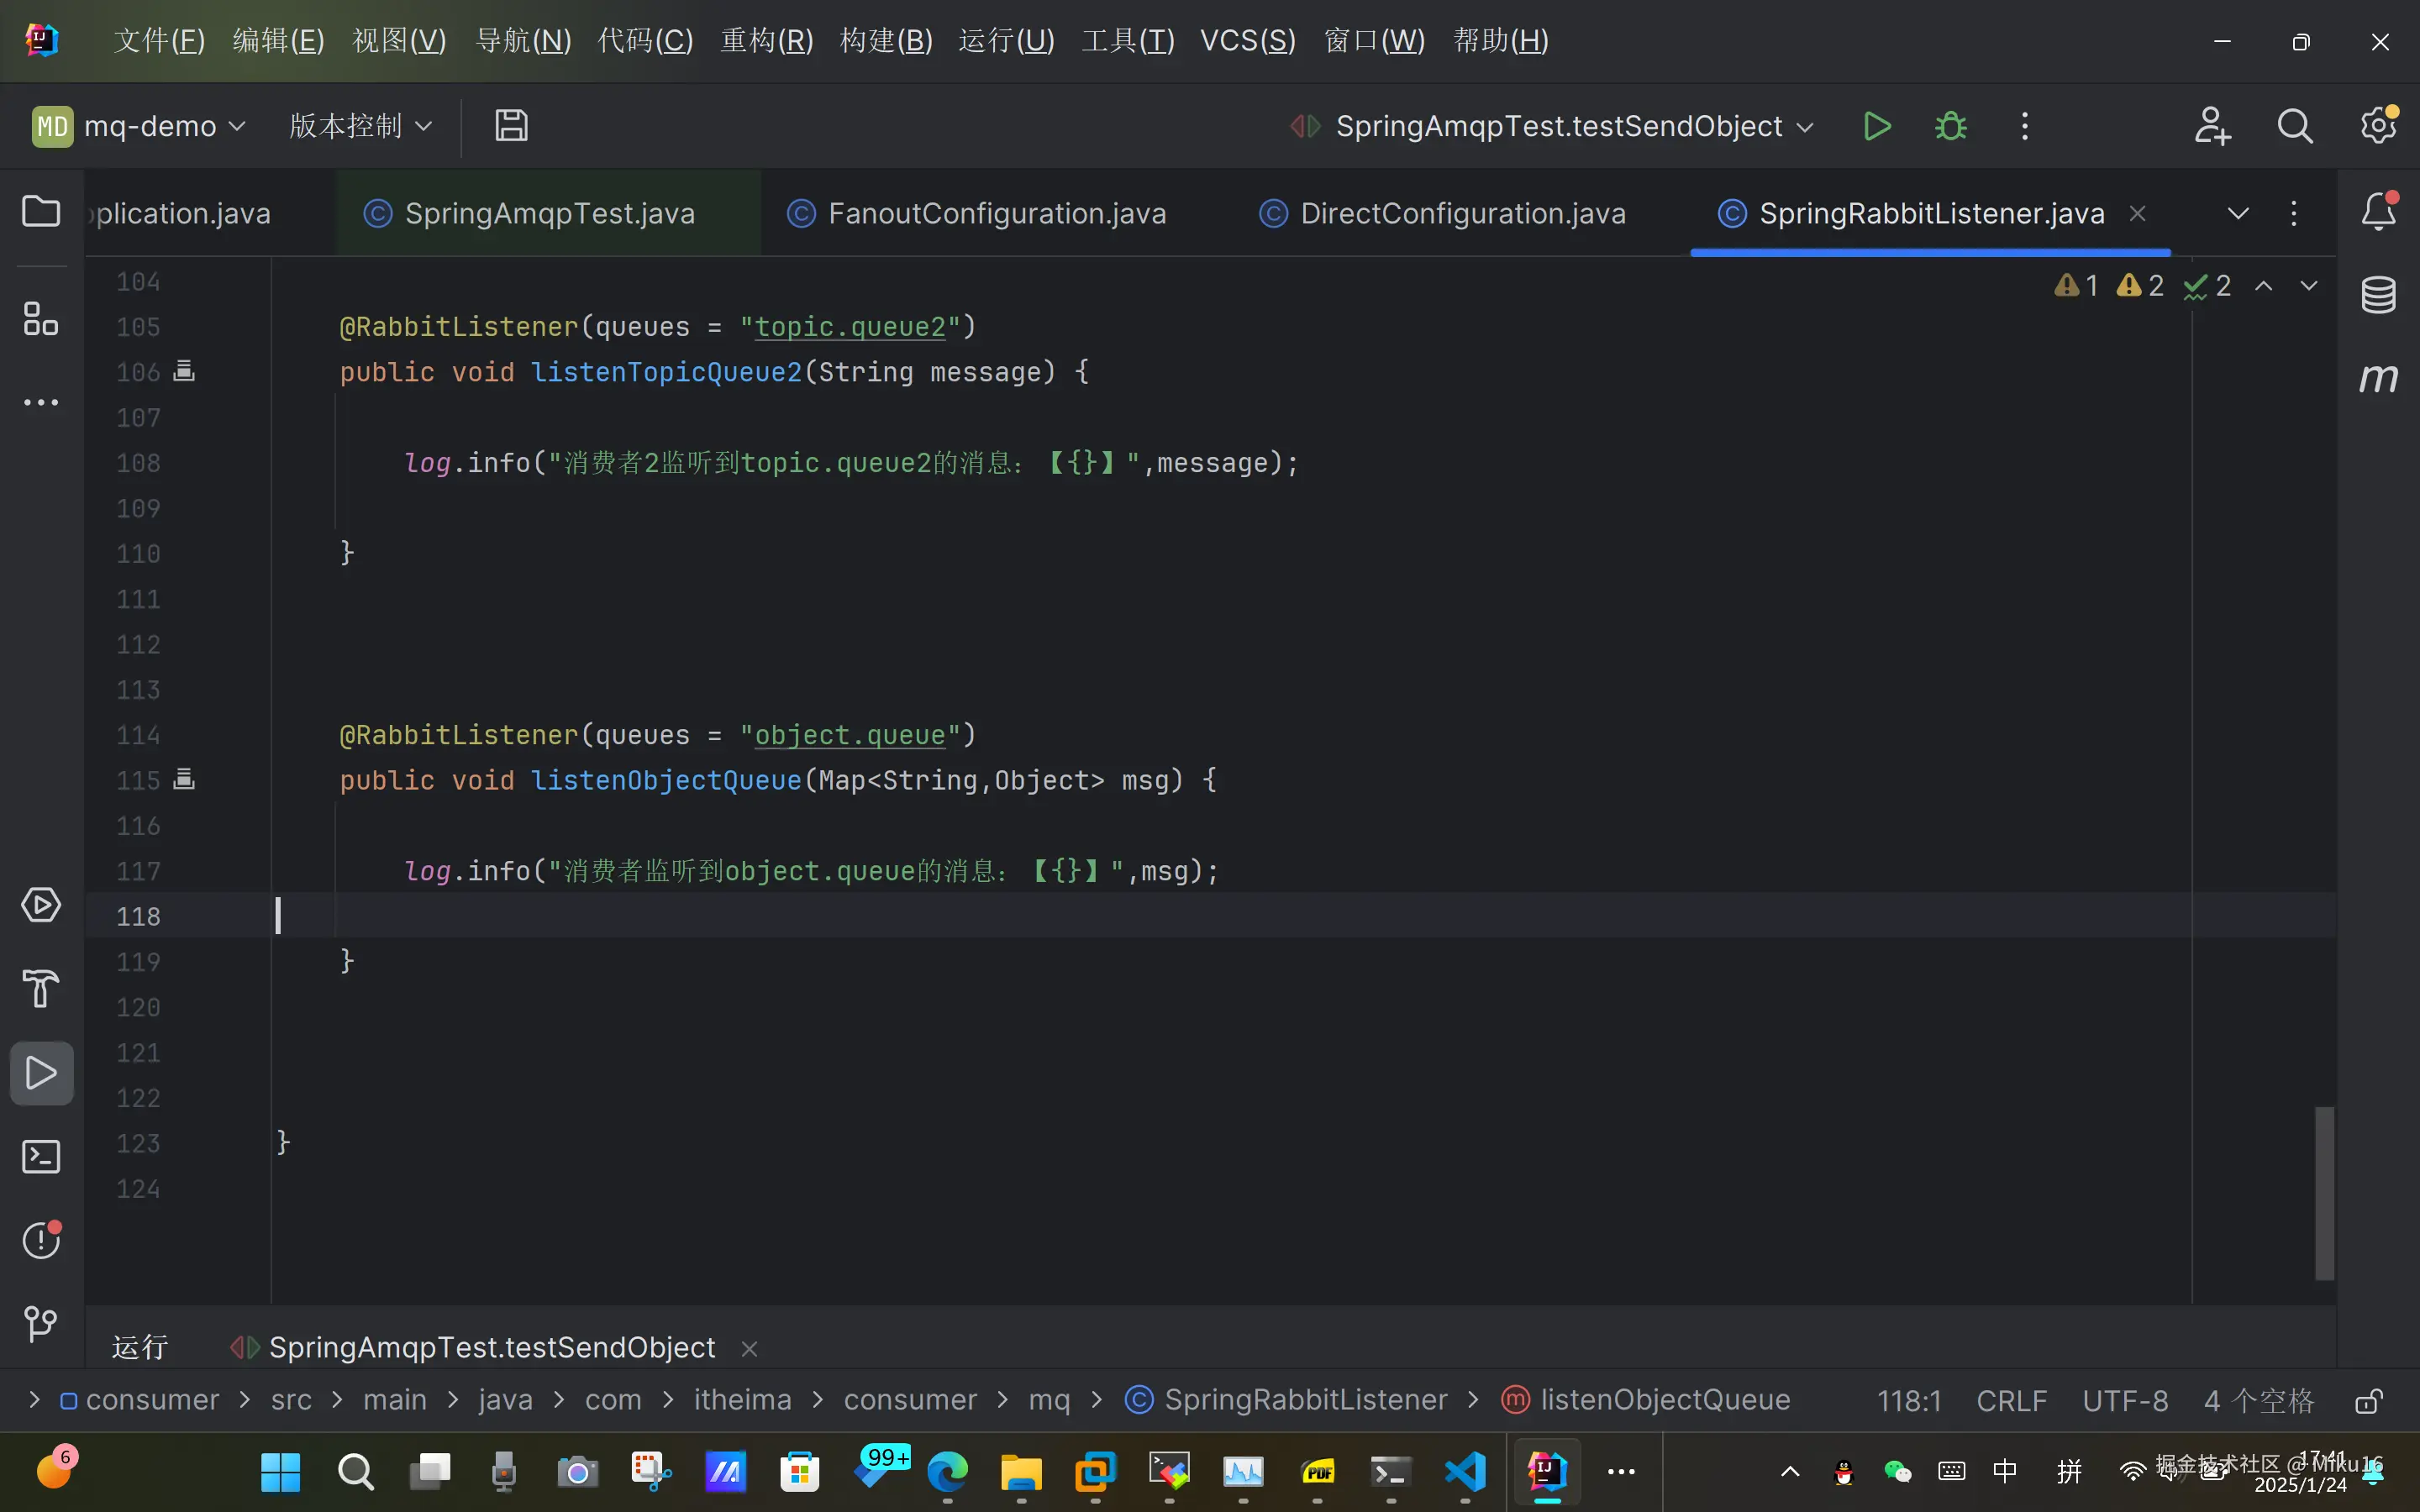Click the green Run button in toolbar
2420x1512 pixels.
tap(1877, 126)
